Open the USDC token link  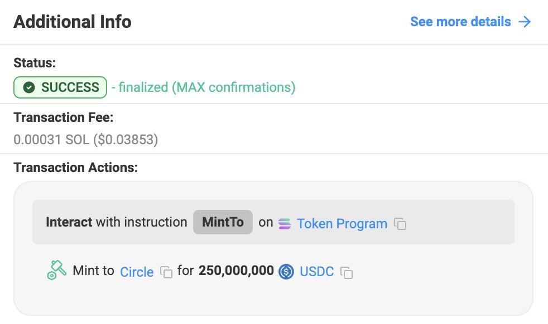(316, 272)
